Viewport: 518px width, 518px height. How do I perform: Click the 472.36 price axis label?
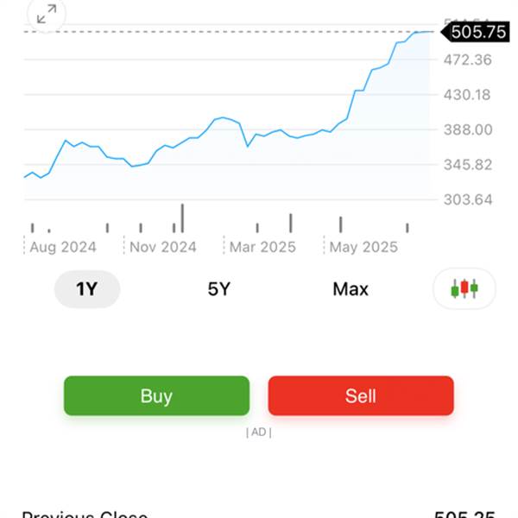(x=467, y=60)
